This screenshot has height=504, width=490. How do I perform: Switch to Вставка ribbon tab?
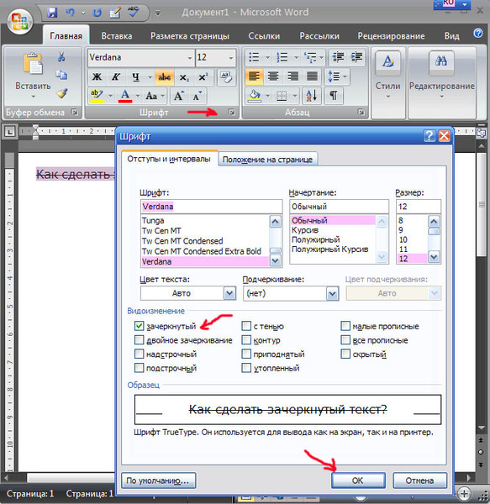click(x=116, y=35)
